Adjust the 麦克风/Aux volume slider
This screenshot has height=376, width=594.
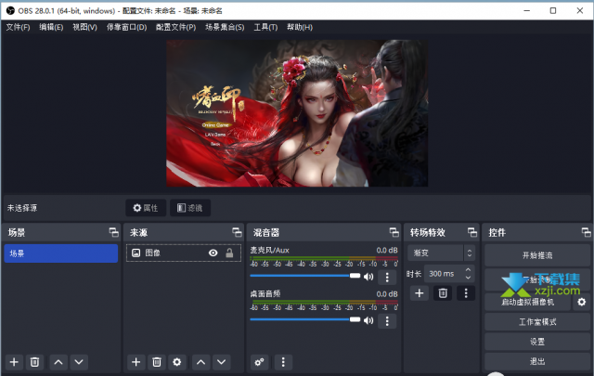[305, 276]
